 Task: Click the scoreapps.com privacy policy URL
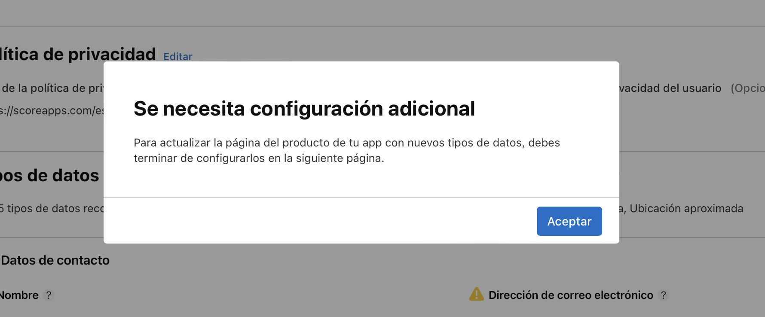pyautogui.click(x=52, y=110)
